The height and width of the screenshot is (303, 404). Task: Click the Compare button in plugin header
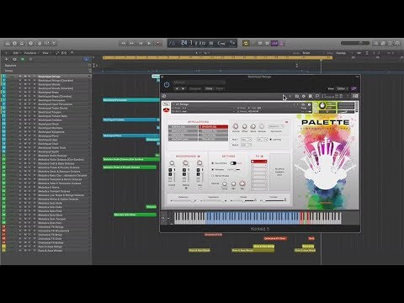point(195,88)
